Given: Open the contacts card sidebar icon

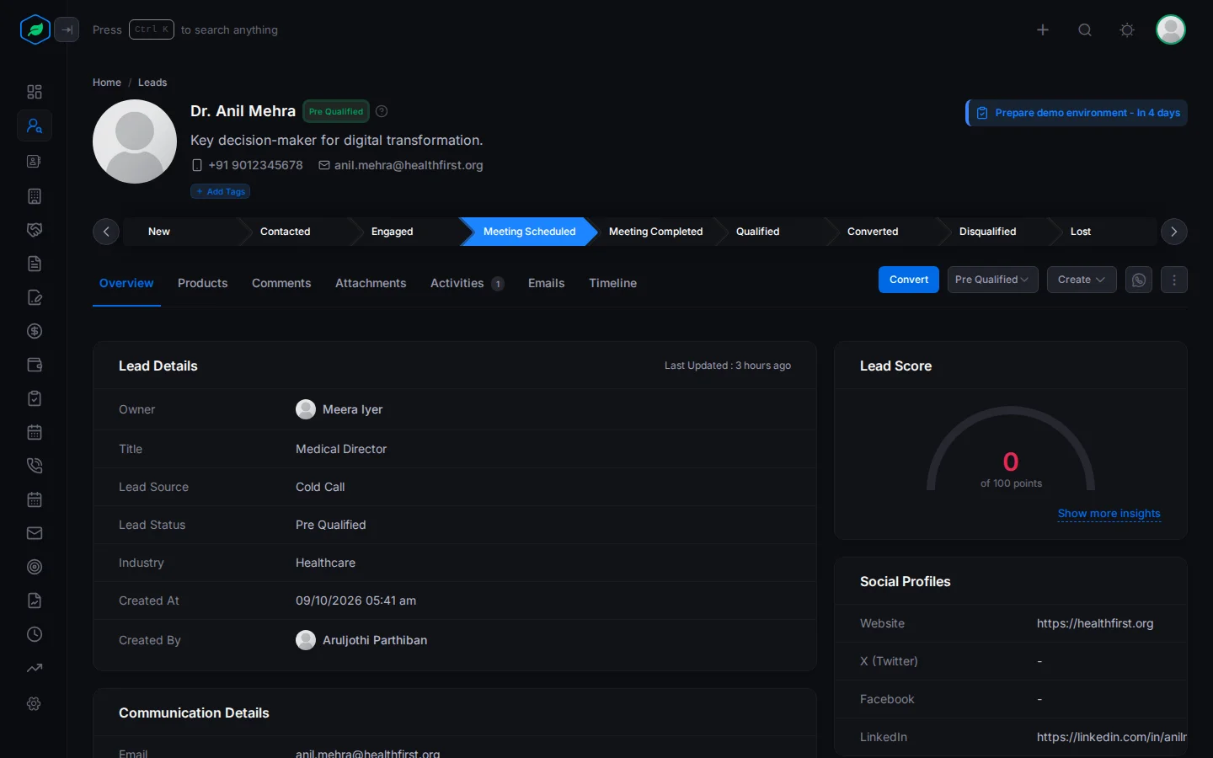Looking at the screenshot, I should [x=35, y=161].
